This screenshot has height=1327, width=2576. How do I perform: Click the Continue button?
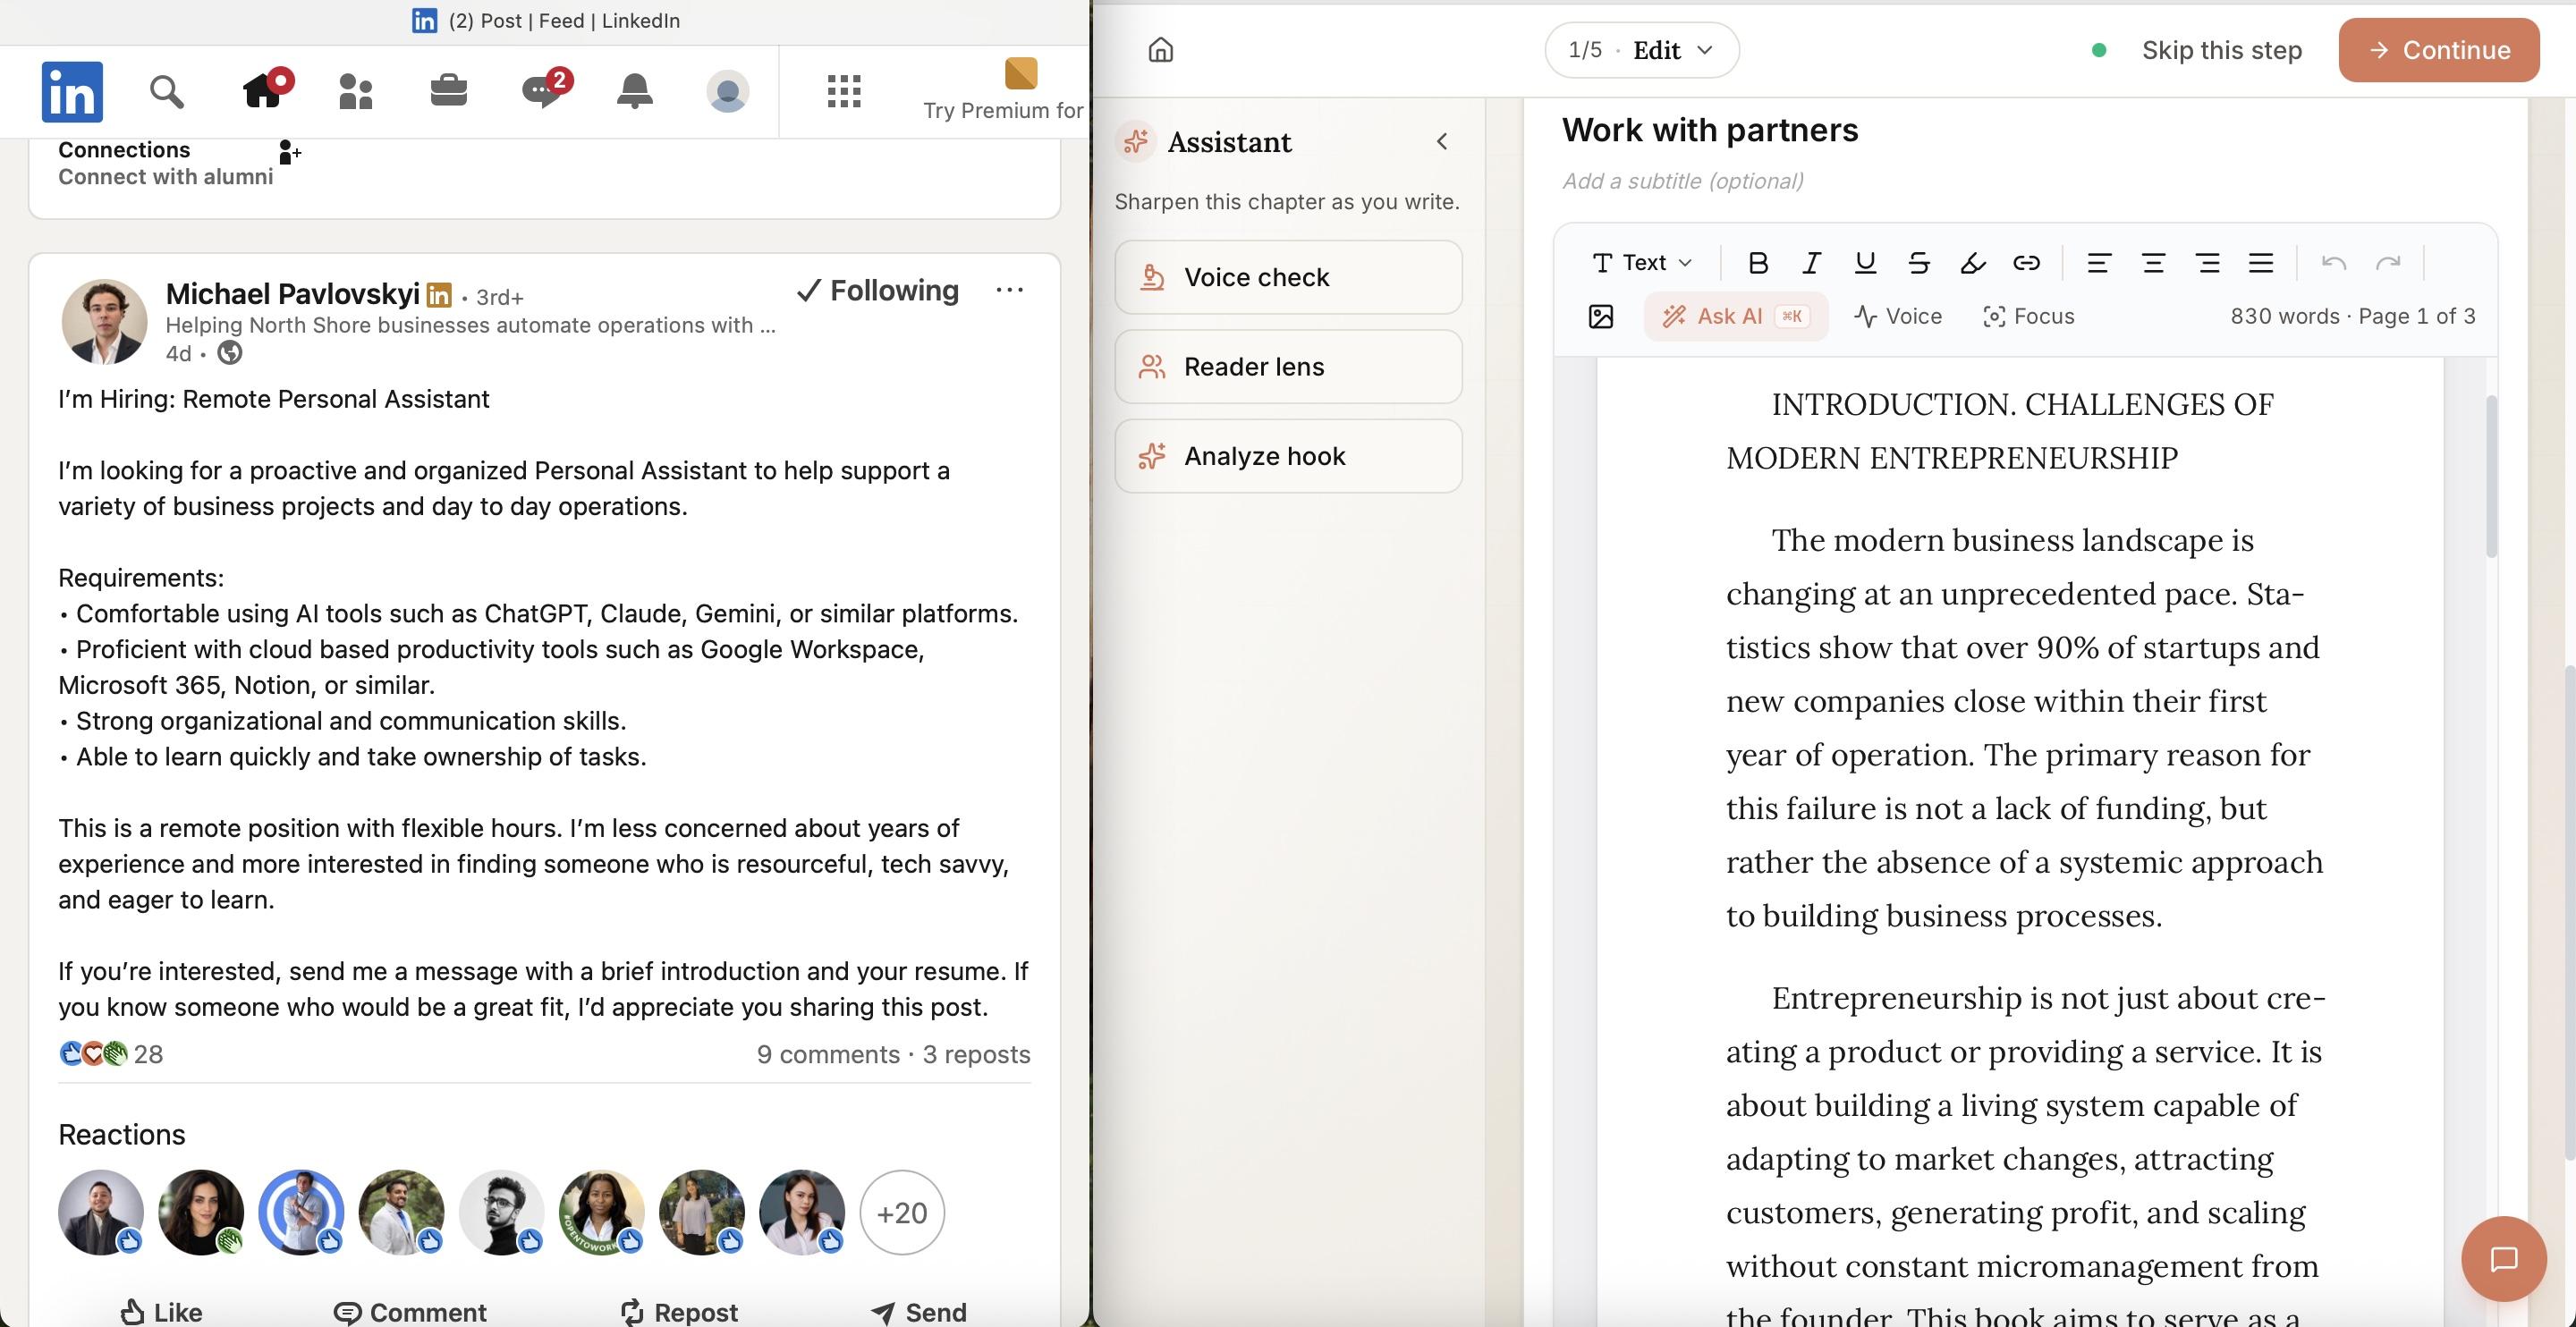coord(2438,49)
